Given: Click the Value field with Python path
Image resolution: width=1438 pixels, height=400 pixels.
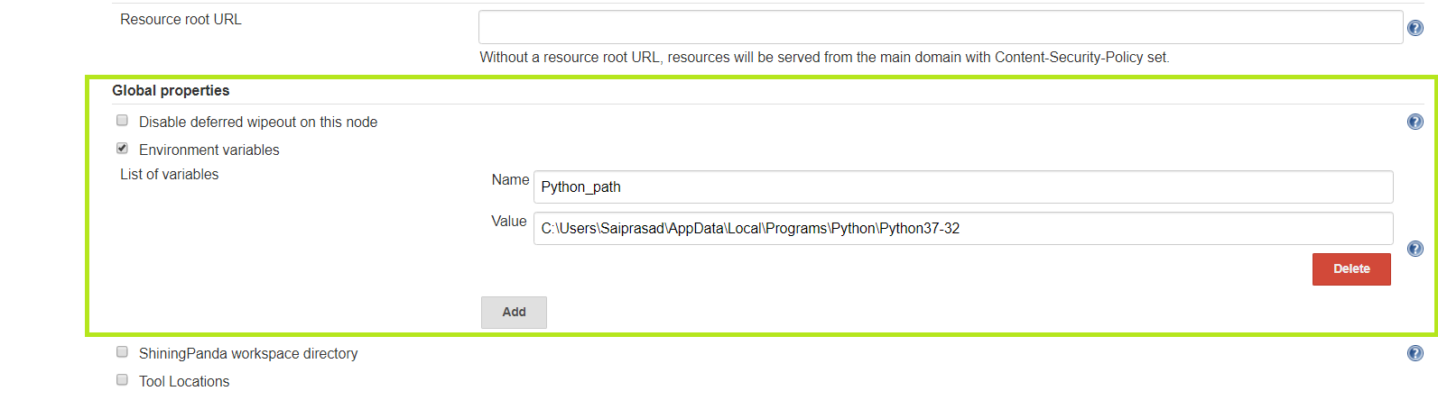Looking at the screenshot, I should (962, 229).
